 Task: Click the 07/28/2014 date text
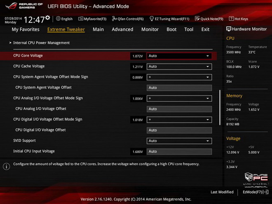click(13, 19)
